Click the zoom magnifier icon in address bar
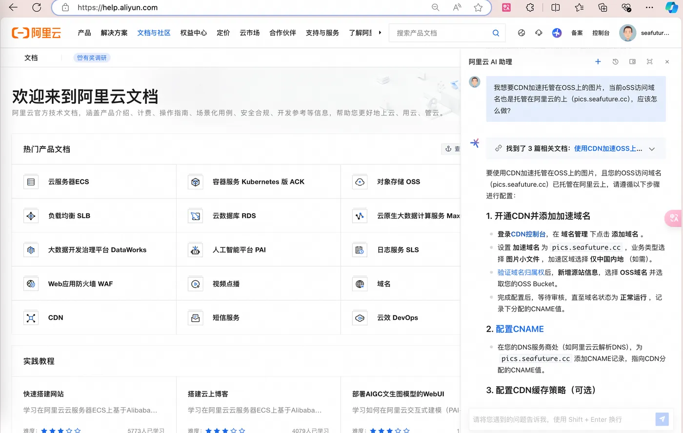The height and width of the screenshot is (433, 683). tap(436, 7)
